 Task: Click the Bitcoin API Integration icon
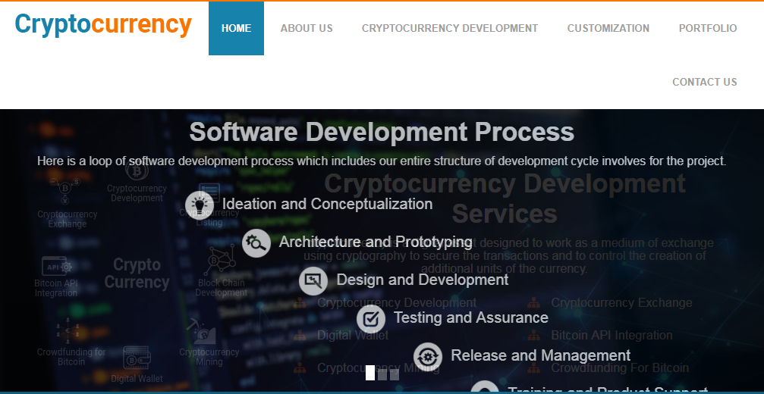coord(56,266)
